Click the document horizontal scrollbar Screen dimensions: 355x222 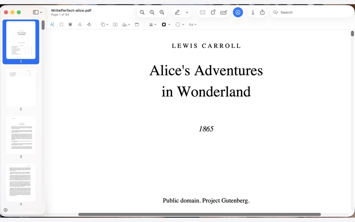click(x=199, y=214)
